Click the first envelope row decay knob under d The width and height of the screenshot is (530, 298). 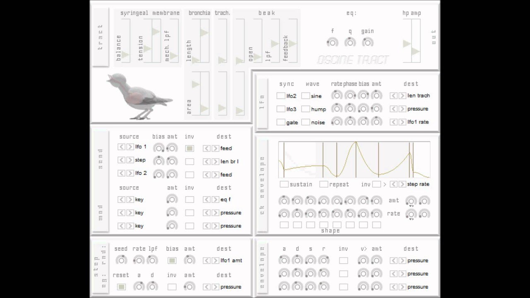[297, 260]
